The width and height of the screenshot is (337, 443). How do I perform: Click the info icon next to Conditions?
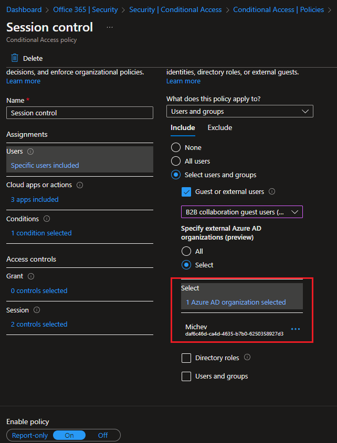point(47,219)
